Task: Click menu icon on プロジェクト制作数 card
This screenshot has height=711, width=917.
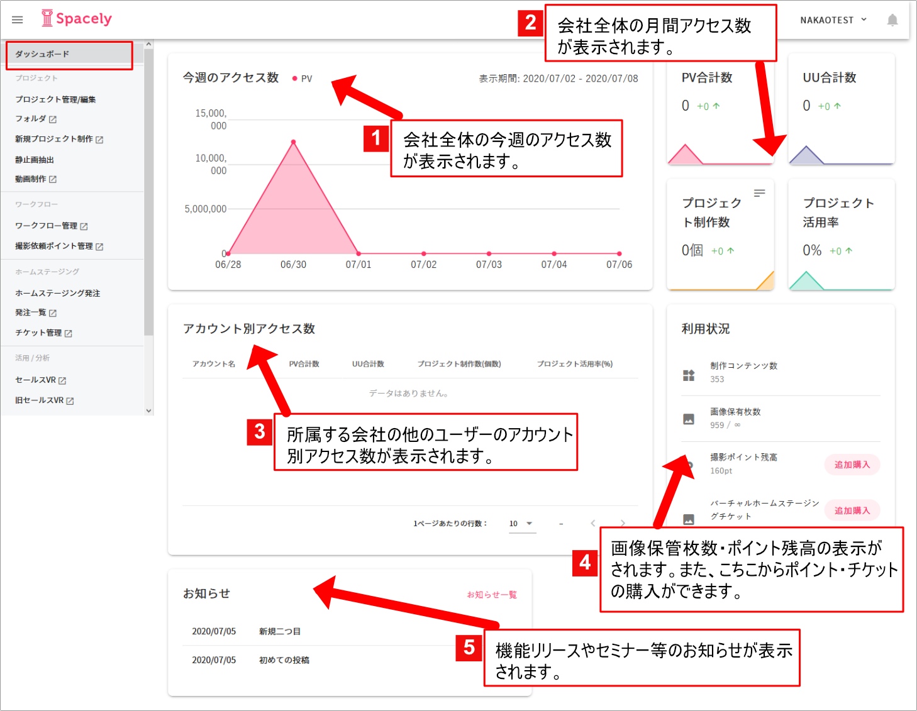Action: pos(760,193)
